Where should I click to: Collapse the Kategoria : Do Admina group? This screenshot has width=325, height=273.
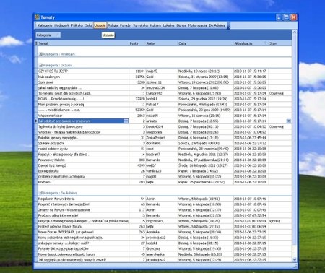tap(40, 193)
